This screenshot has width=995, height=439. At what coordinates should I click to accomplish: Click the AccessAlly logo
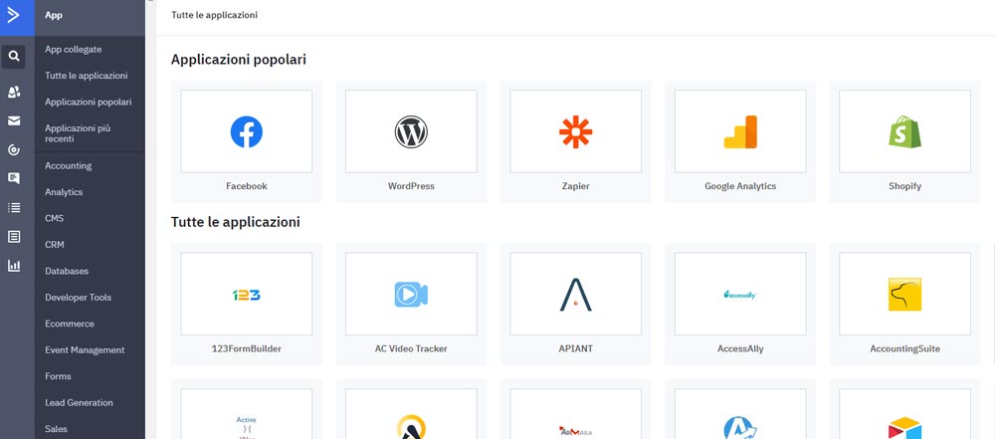pyautogui.click(x=740, y=294)
